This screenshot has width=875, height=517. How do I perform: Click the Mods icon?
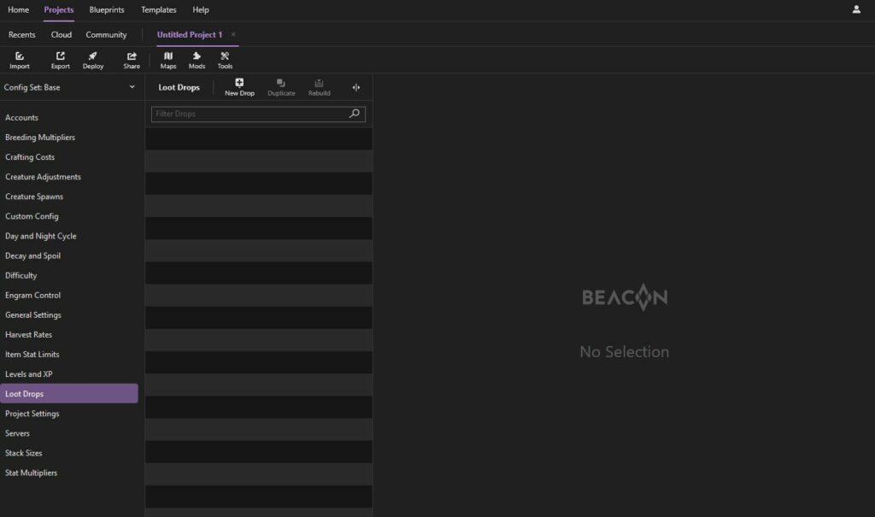(197, 58)
